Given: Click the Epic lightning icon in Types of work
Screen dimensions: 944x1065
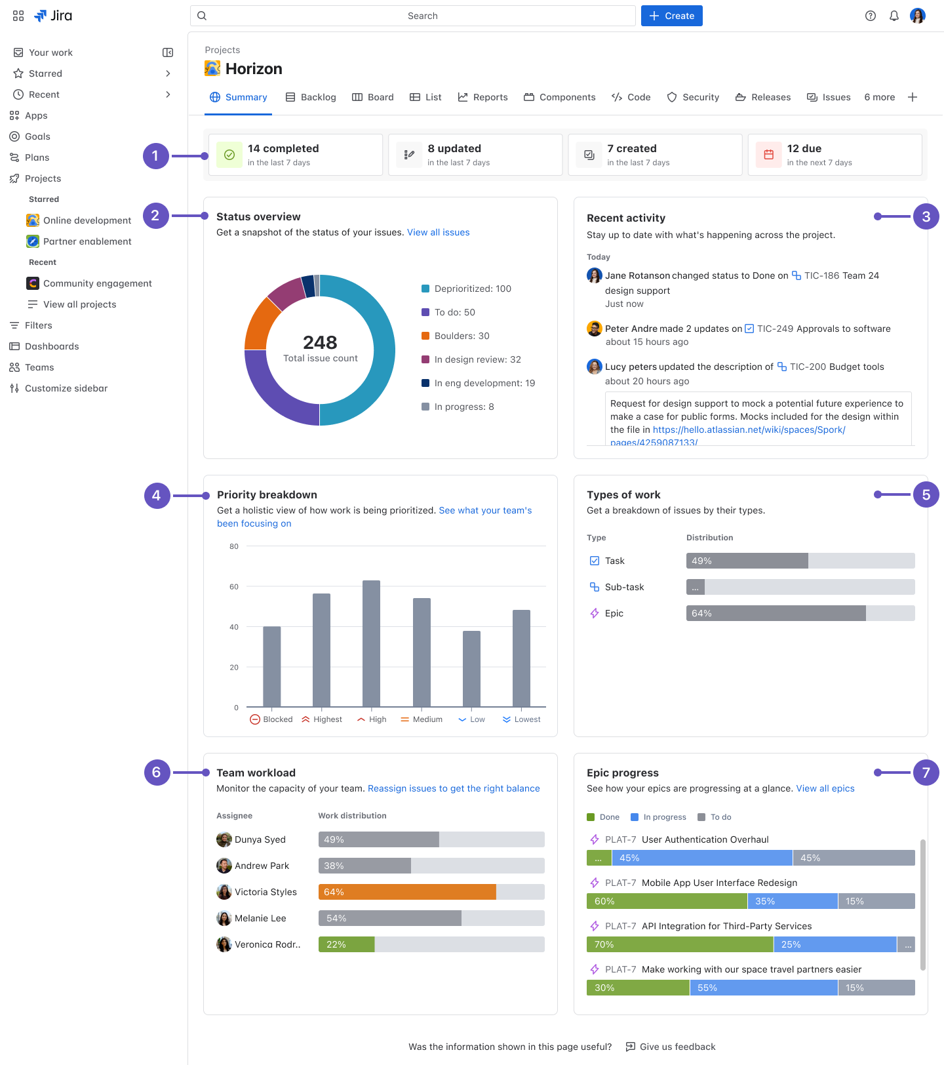Looking at the screenshot, I should click(x=595, y=613).
